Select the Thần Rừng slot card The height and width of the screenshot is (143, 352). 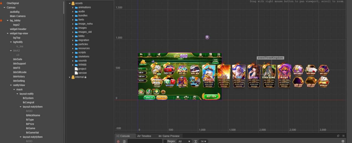pyautogui.click(x=269, y=76)
